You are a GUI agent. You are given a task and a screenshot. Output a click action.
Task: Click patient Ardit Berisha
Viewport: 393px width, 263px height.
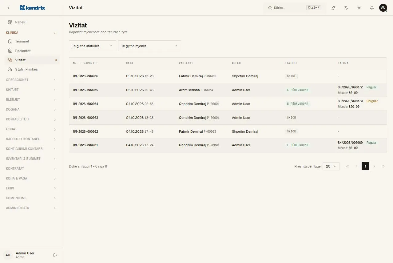189,90
